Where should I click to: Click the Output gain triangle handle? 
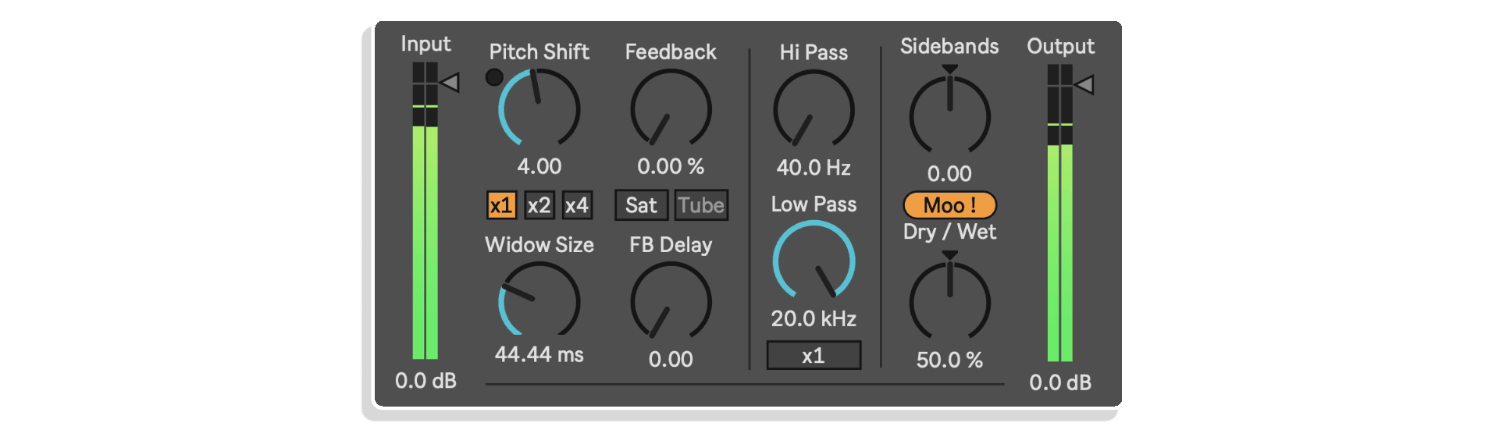[1084, 84]
